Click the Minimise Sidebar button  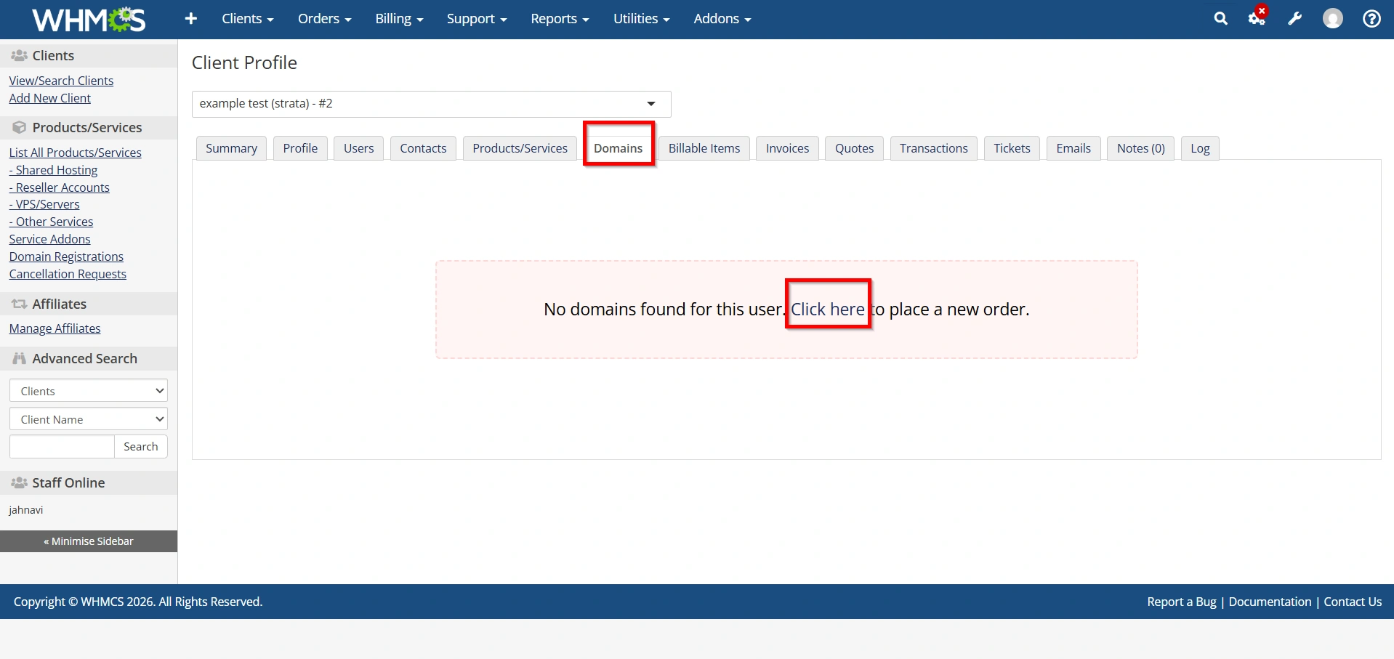(89, 541)
